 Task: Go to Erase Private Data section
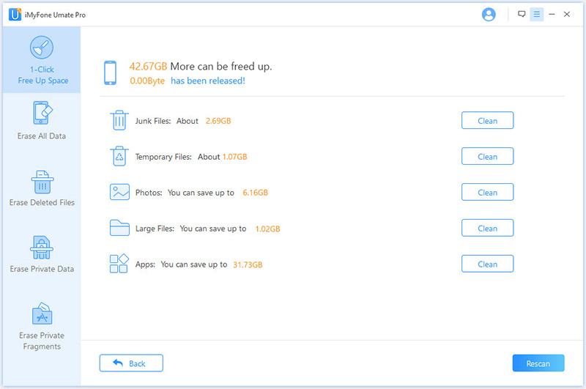tap(40, 254)
